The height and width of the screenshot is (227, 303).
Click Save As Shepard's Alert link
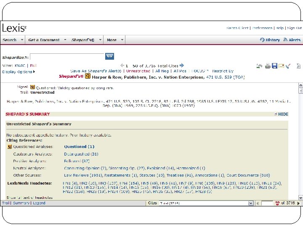coord(96,71)
